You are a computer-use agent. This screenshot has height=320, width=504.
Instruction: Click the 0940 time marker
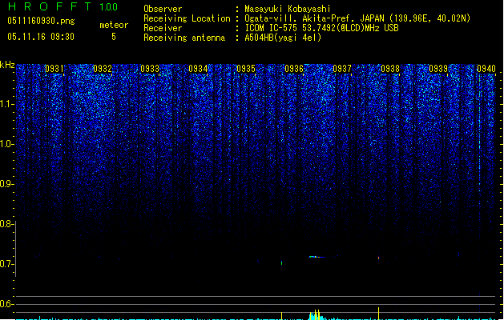point(486,69)
